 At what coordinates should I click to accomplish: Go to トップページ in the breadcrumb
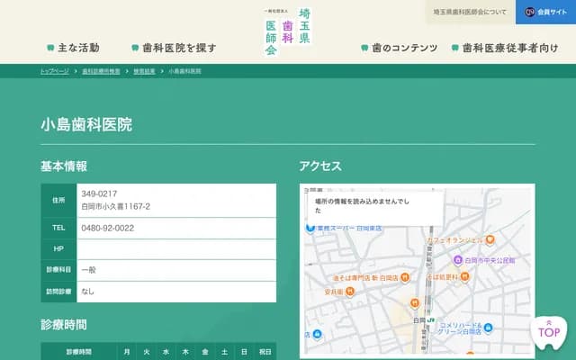(x=54, y=71)
